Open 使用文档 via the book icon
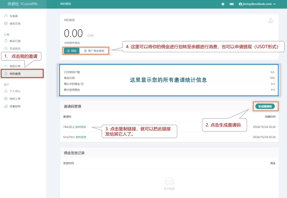287x198 pixels. [6, 23]
